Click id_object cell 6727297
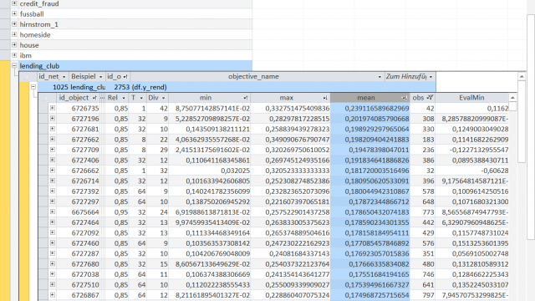 pos(78,202)
